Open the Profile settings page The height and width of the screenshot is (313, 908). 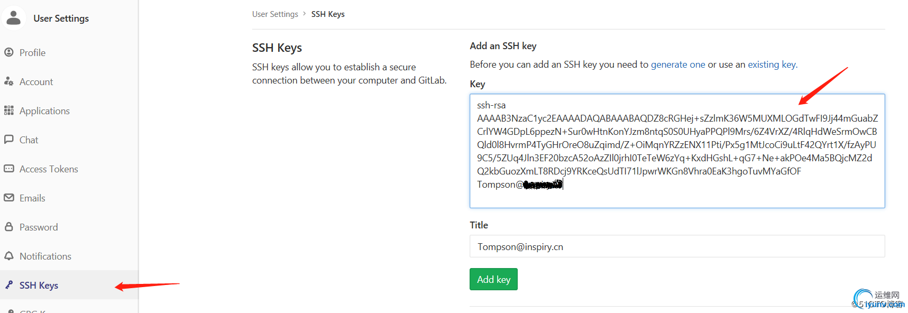pyautogui.click(x=32, y=53)
